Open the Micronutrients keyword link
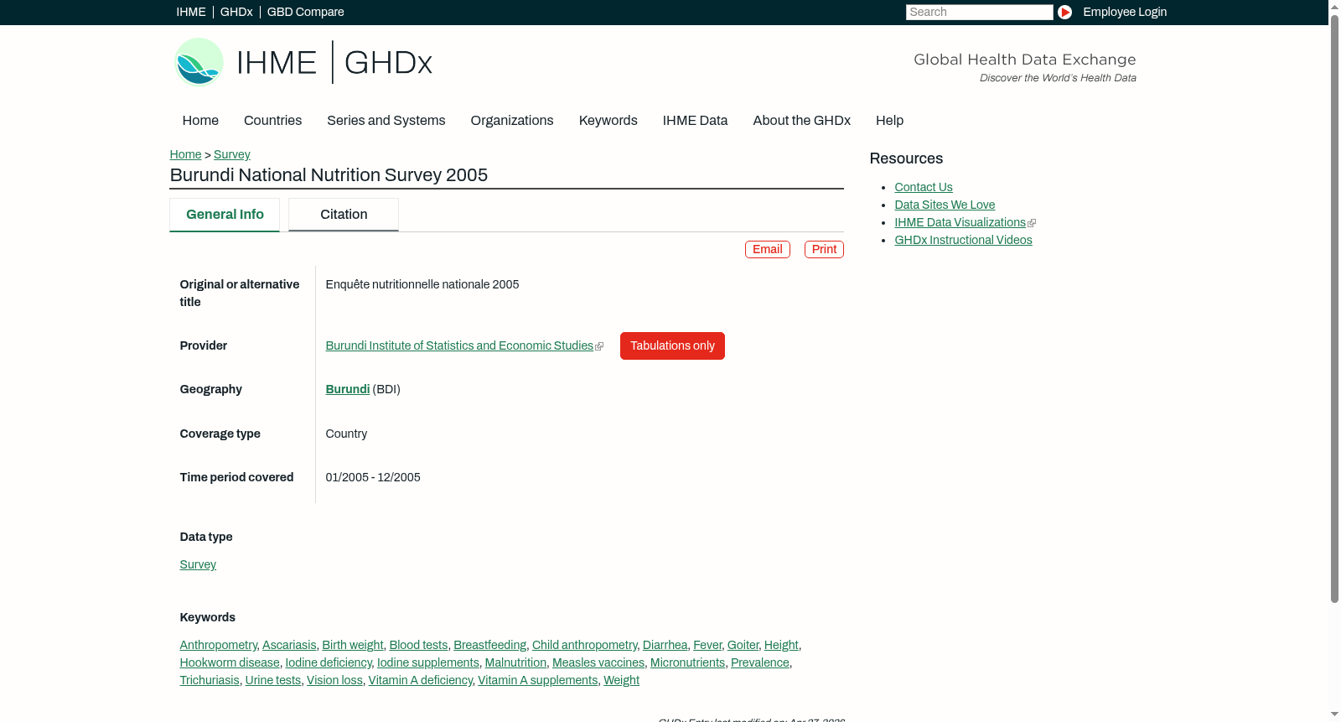 click(x=687, y=662)
